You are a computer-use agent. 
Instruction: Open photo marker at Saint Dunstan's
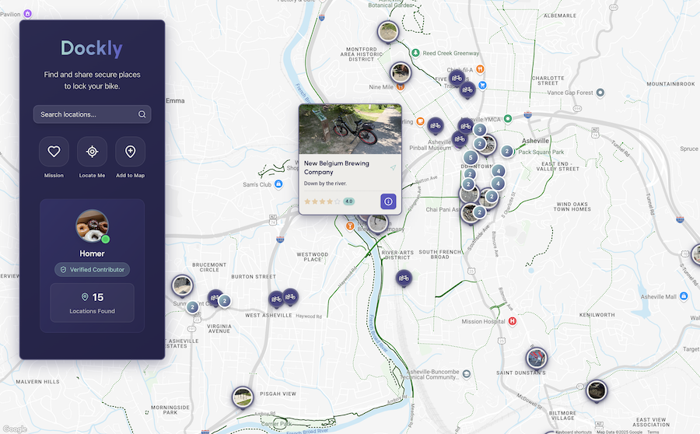tap(536, 358)
